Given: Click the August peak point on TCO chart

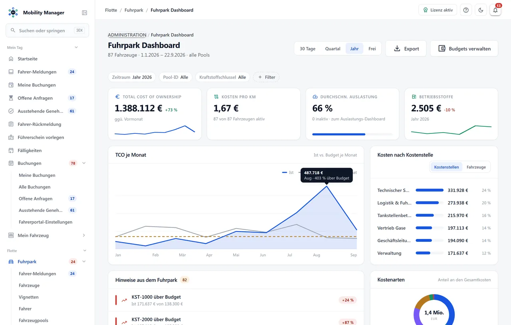Looking at the screenshot, I should (327, 186).
